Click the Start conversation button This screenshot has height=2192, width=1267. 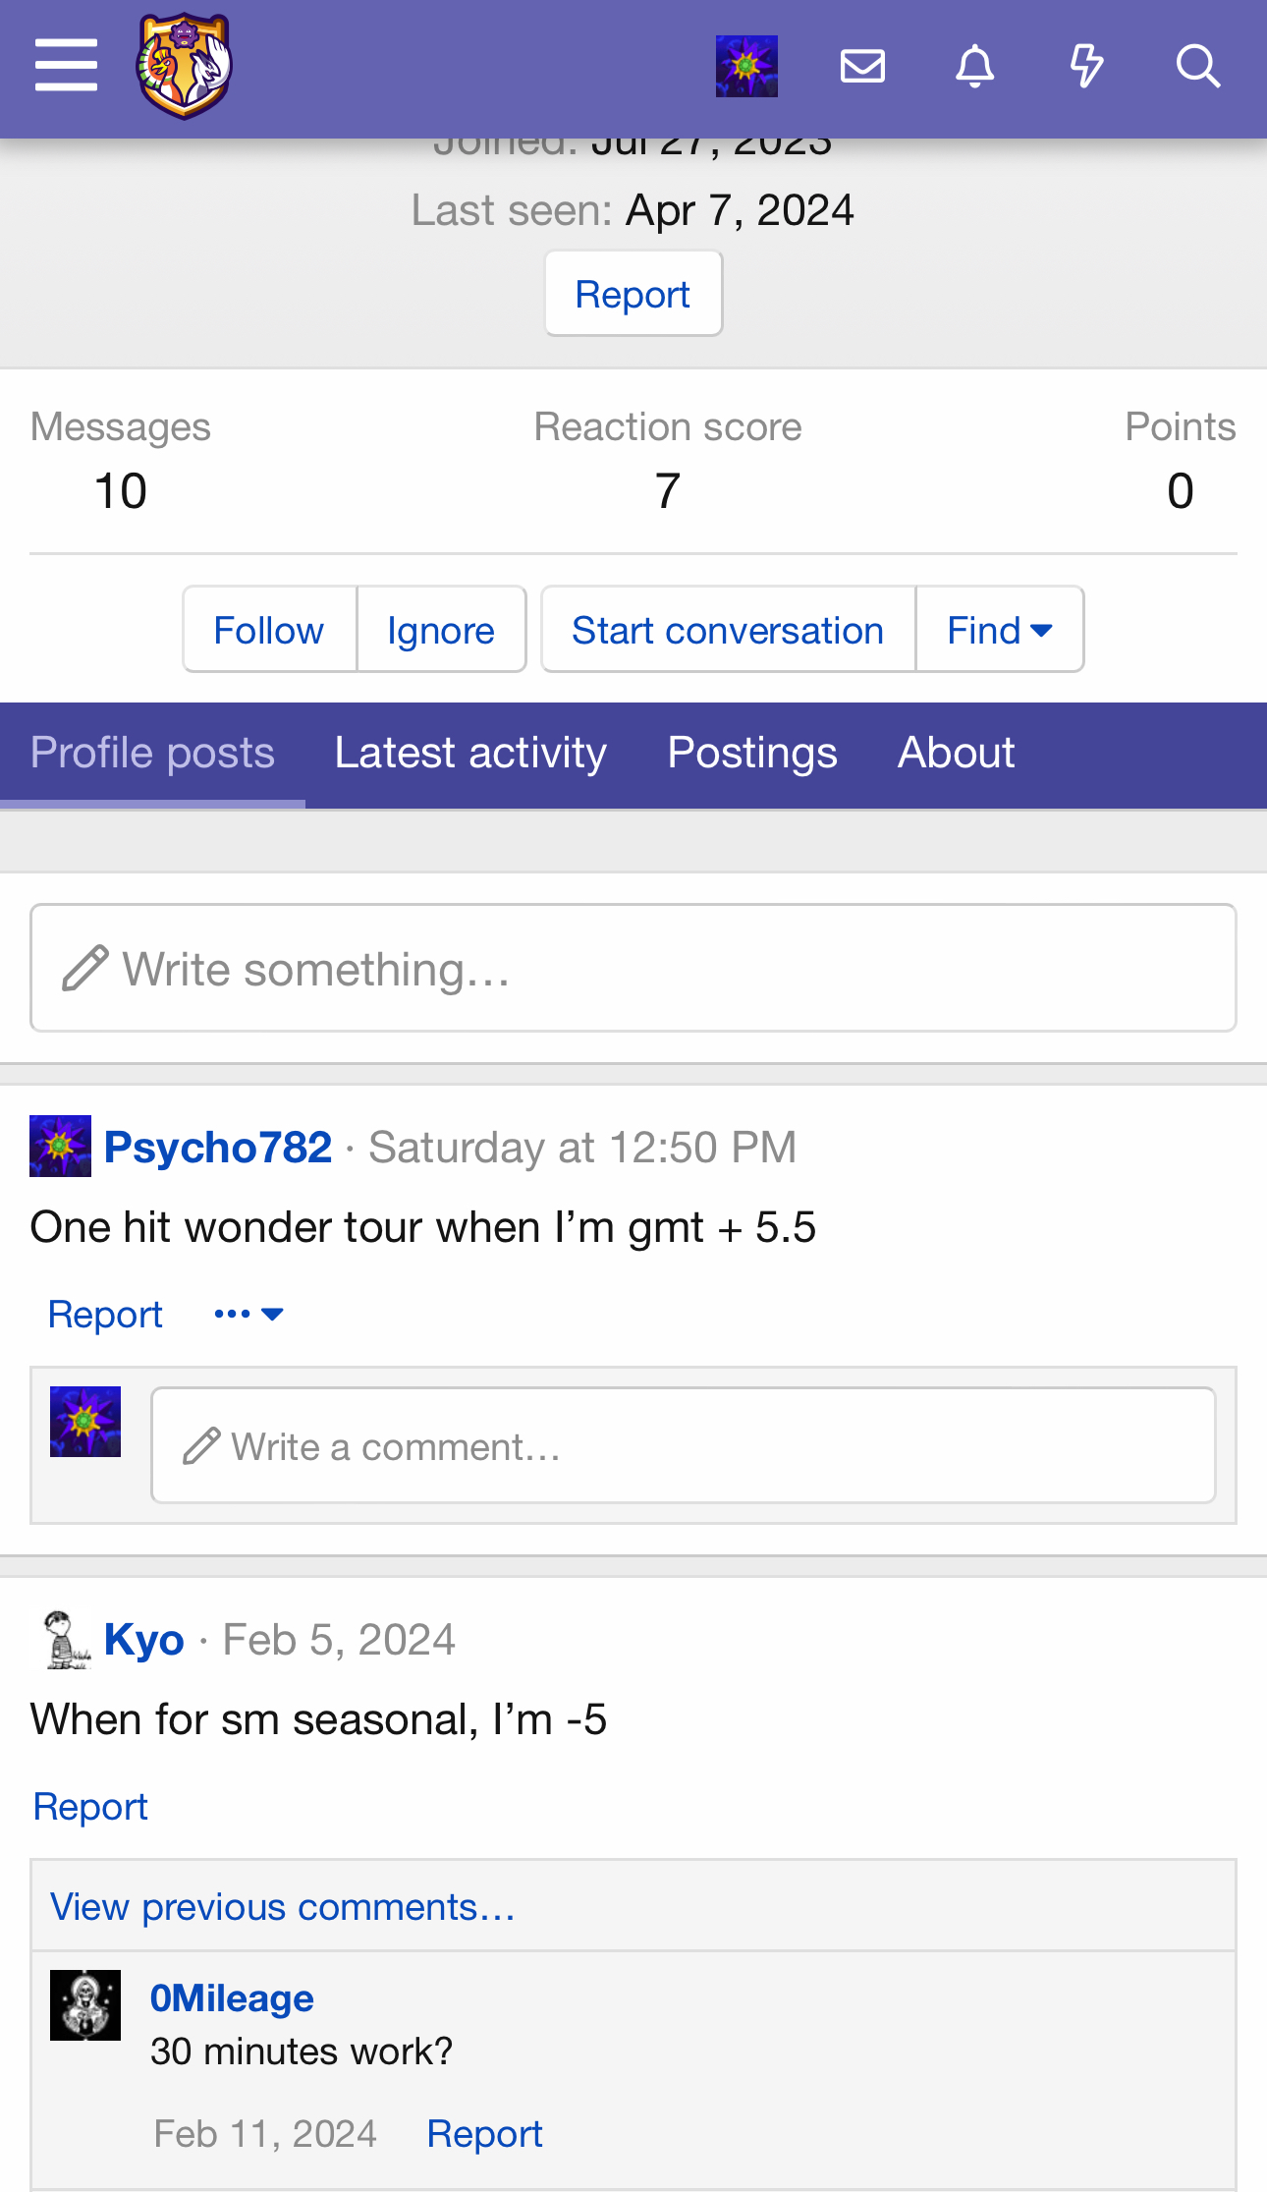pos(728,630)
